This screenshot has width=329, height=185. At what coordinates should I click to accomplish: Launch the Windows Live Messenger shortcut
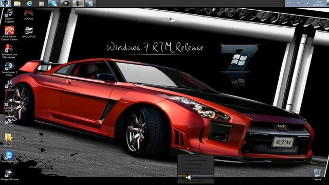pyautogui.click(x=9, y=51)
